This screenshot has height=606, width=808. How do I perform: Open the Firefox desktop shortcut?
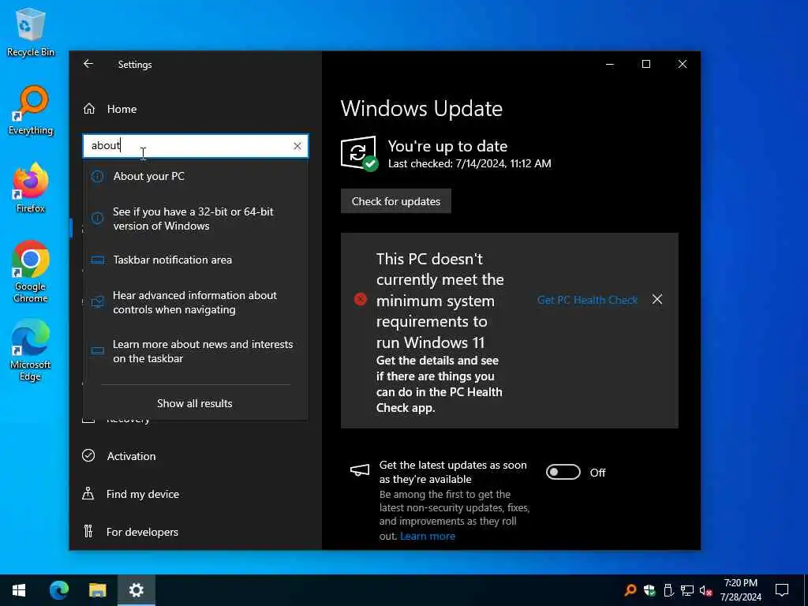[x=31, y=188]
